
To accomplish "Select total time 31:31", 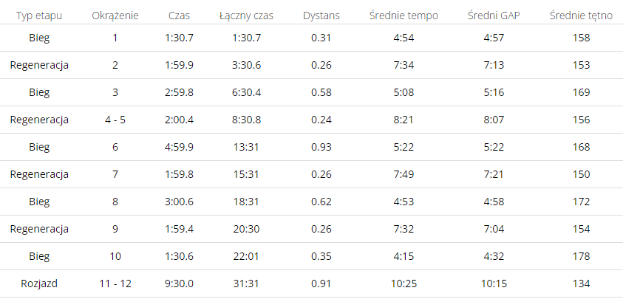I will [246, 284].
